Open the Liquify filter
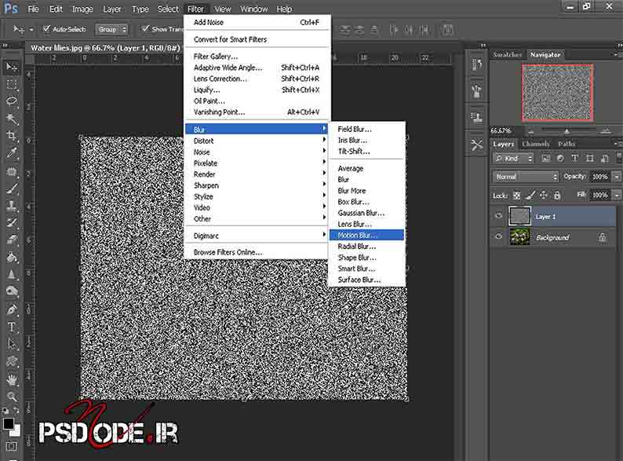Screen dimensions: 623x461 click(x=257, y=90)
